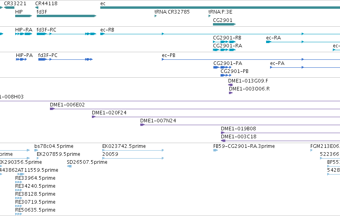The image size is (340, 216).
Task: Click the EK207859.5prime EST label
Action: tap(58, 154)
